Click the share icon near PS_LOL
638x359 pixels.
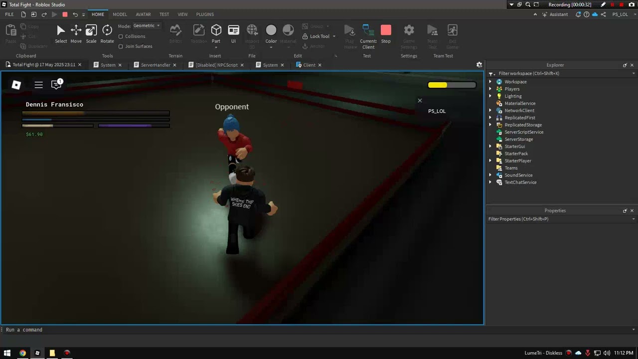coord(603,14)
